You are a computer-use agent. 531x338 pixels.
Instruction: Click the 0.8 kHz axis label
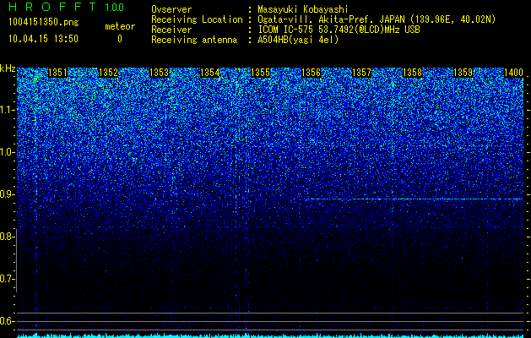pos(7,237)
